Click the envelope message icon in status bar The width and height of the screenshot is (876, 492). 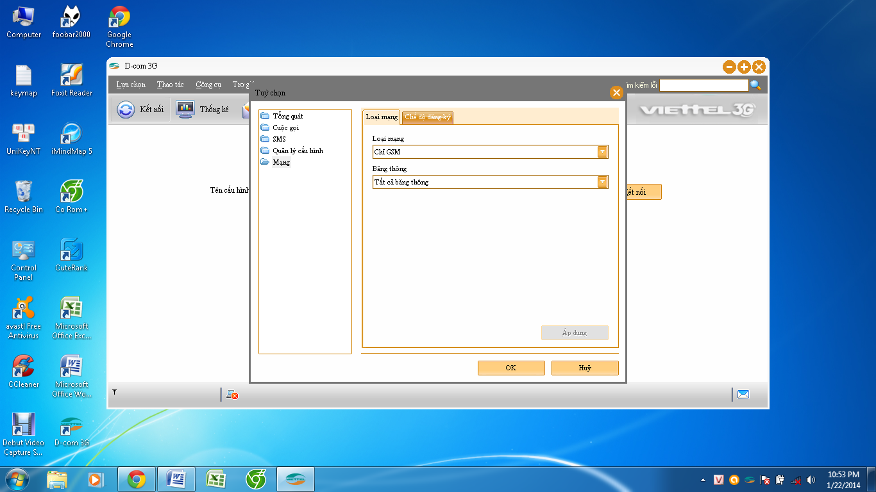point(743,395)
